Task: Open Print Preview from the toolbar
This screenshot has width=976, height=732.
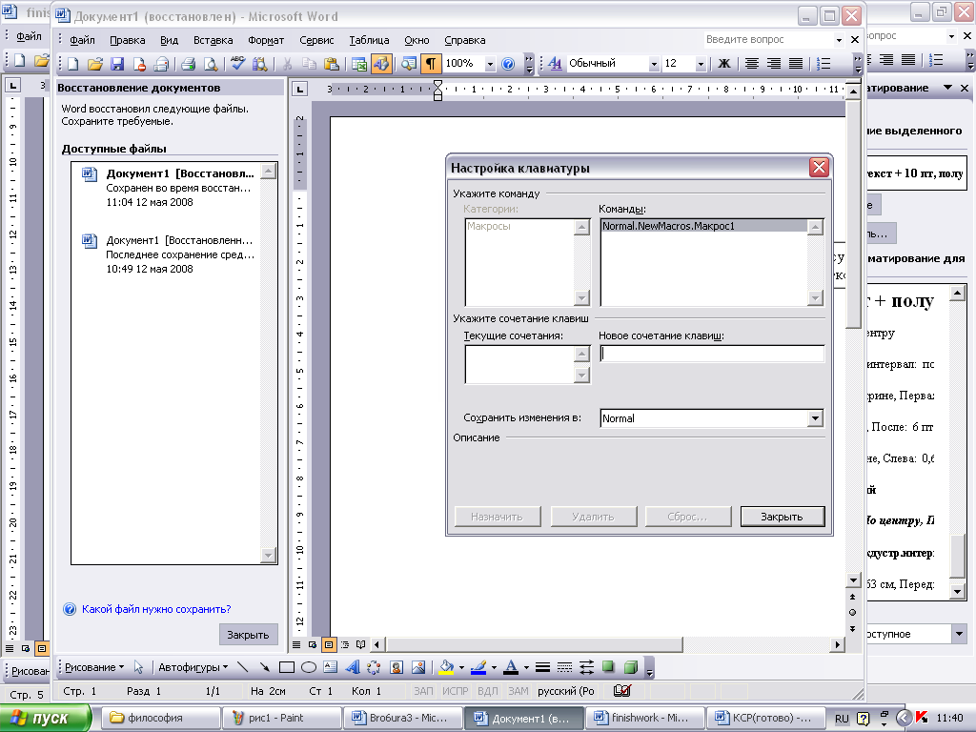Action: pyautogui.click(x=211, y=64)
